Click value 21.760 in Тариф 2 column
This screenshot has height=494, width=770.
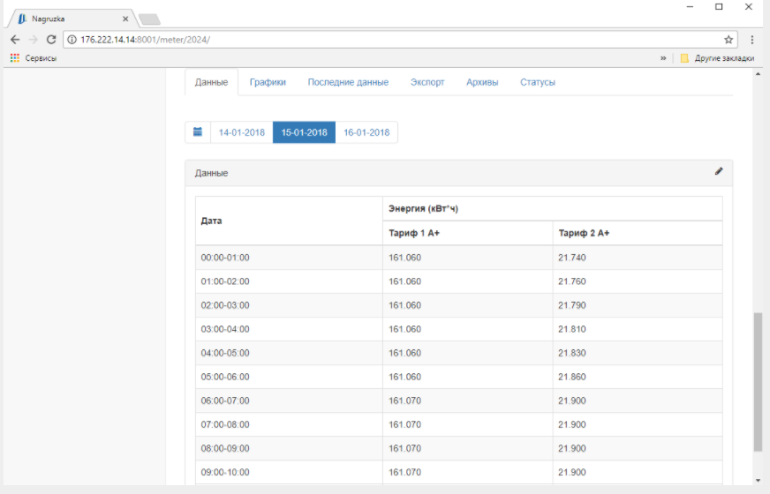coord(572,281)
